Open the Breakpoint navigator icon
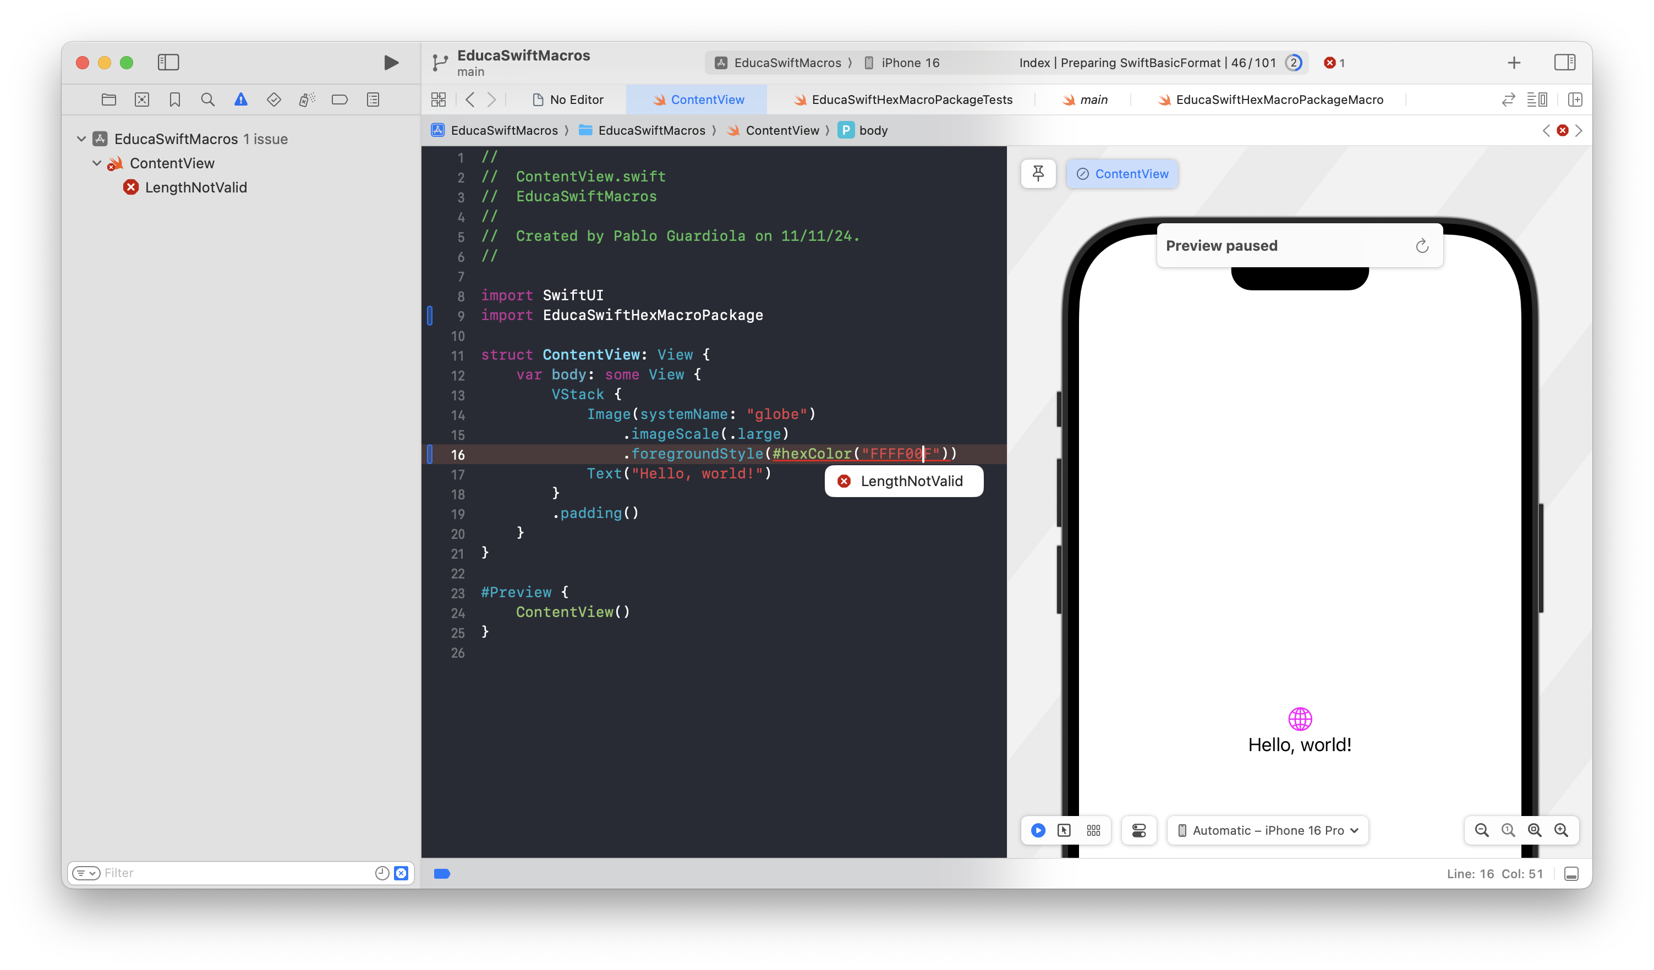The width and height of the screenshot is (1654, 970). [339, 100]
